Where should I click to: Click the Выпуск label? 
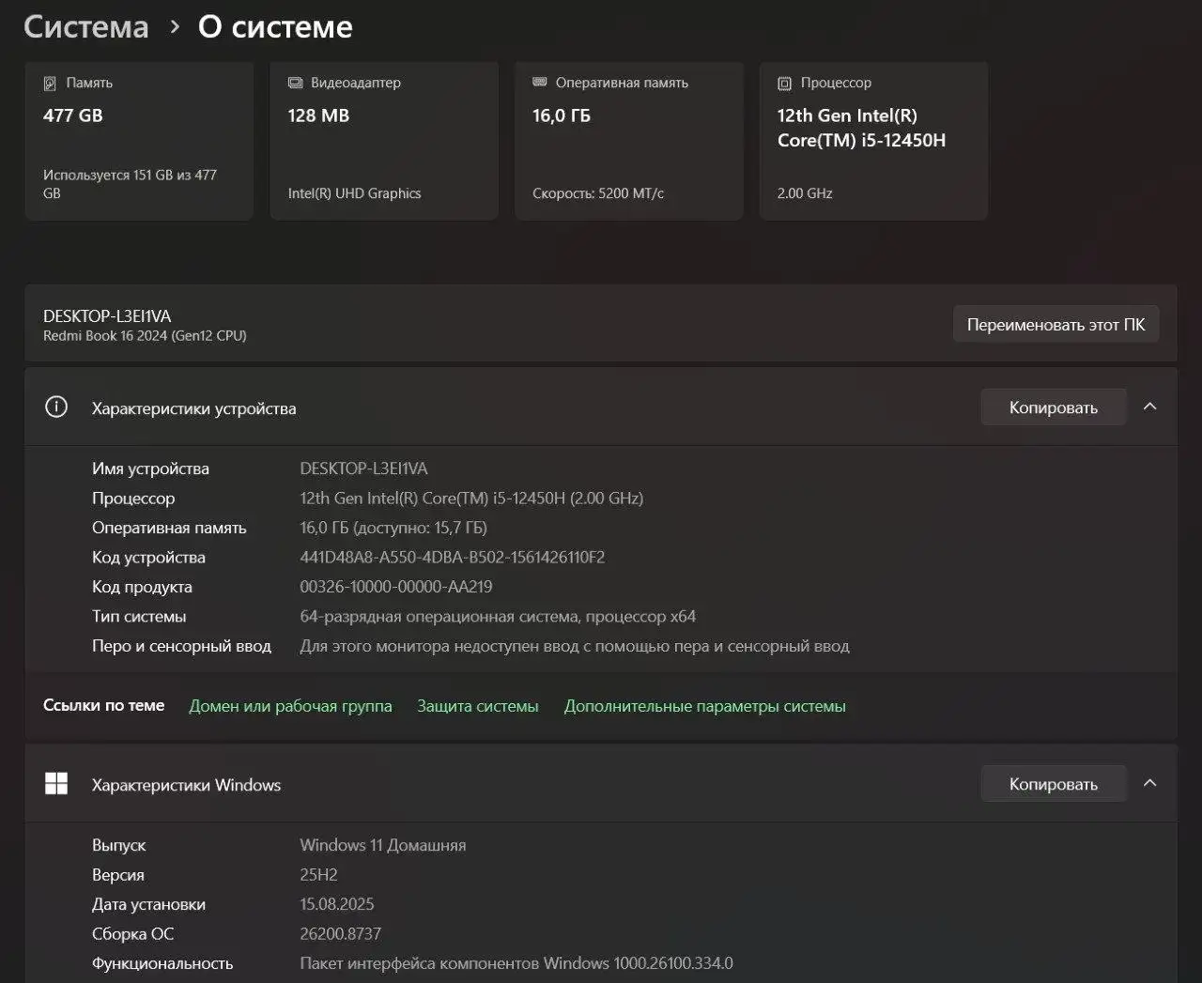[118, 846]
